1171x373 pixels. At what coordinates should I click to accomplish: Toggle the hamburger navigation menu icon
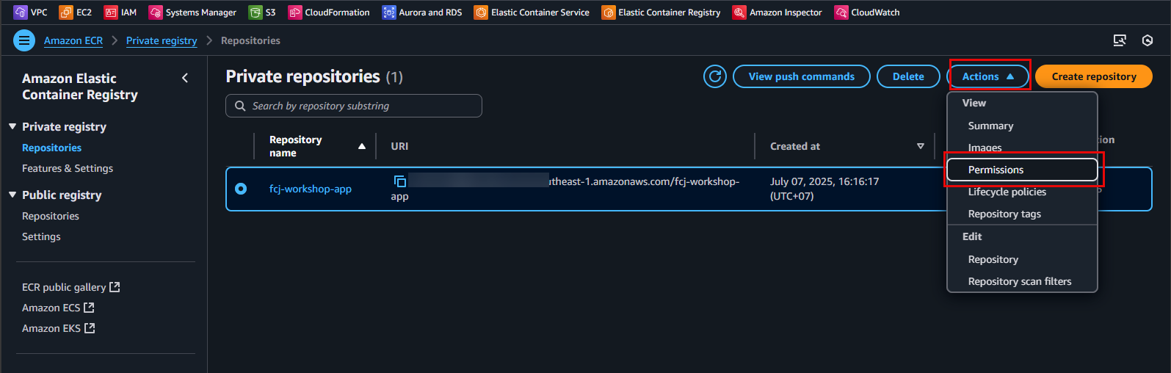(x=24, y=40)
